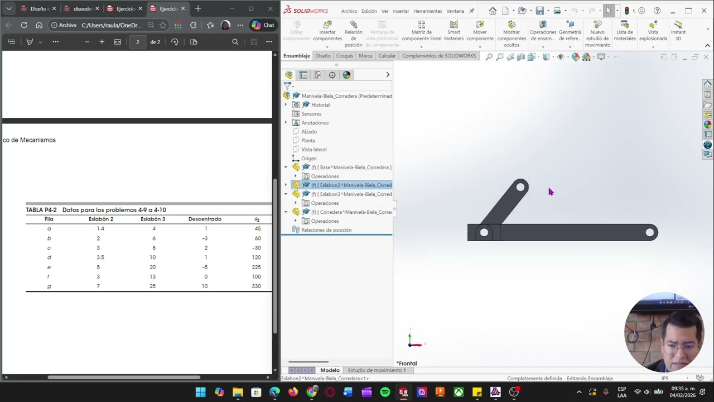Open the Relación de posición tool

(353, 34)
